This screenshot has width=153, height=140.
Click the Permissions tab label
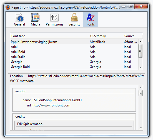pos(54,24)
